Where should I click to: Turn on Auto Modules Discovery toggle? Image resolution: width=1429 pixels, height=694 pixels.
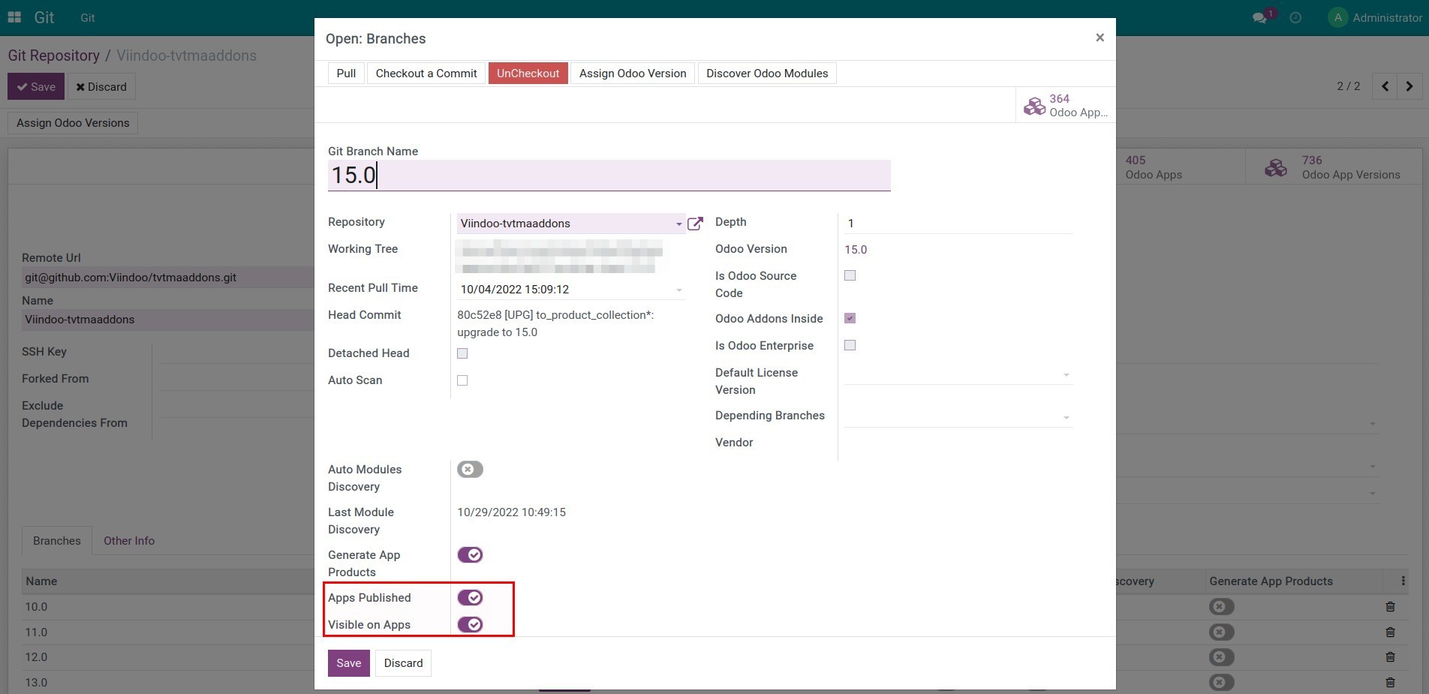pos(470,470)
